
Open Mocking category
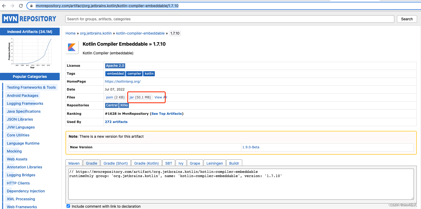tap(14, 151)
